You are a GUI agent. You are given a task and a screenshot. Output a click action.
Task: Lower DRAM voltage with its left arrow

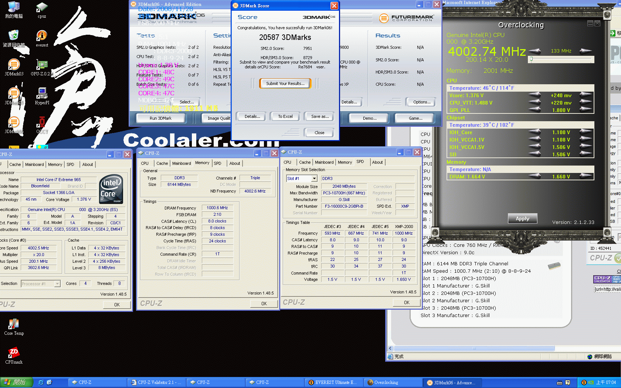(x=535, y=176)
